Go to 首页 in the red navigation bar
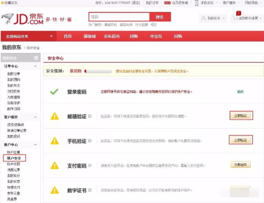264x203 pixels. (x=68, y=36)
